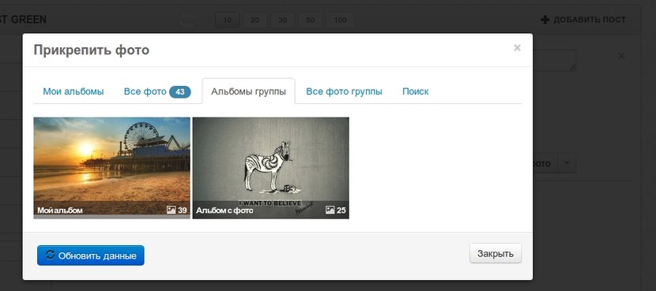Select 10 per page in background

click(x=227, y=20)
